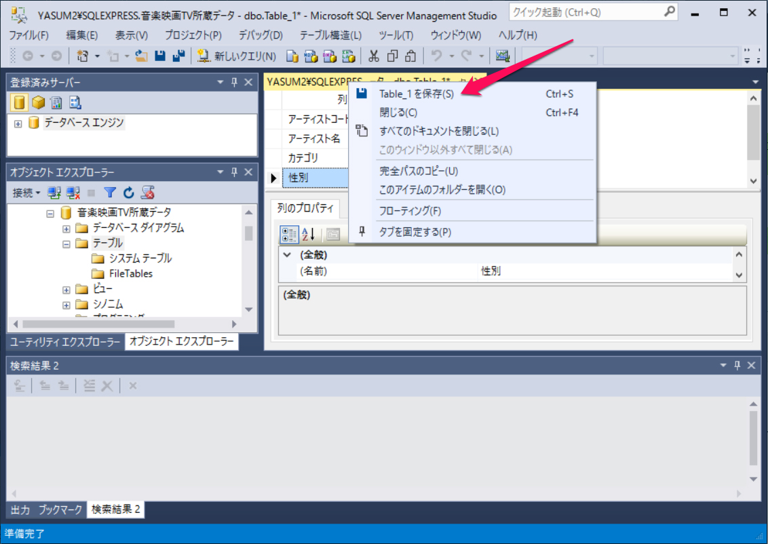The height and width of the screenshot is (544, 768).
Task: Select 'Table_1 を保存(S)' from context menu
Action: pyautogui.click(x=416, y=94)
